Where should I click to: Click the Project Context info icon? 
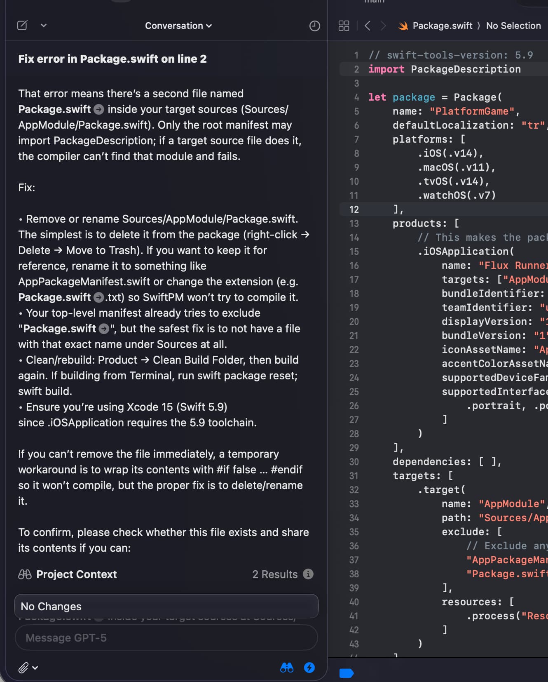point(308,574)
